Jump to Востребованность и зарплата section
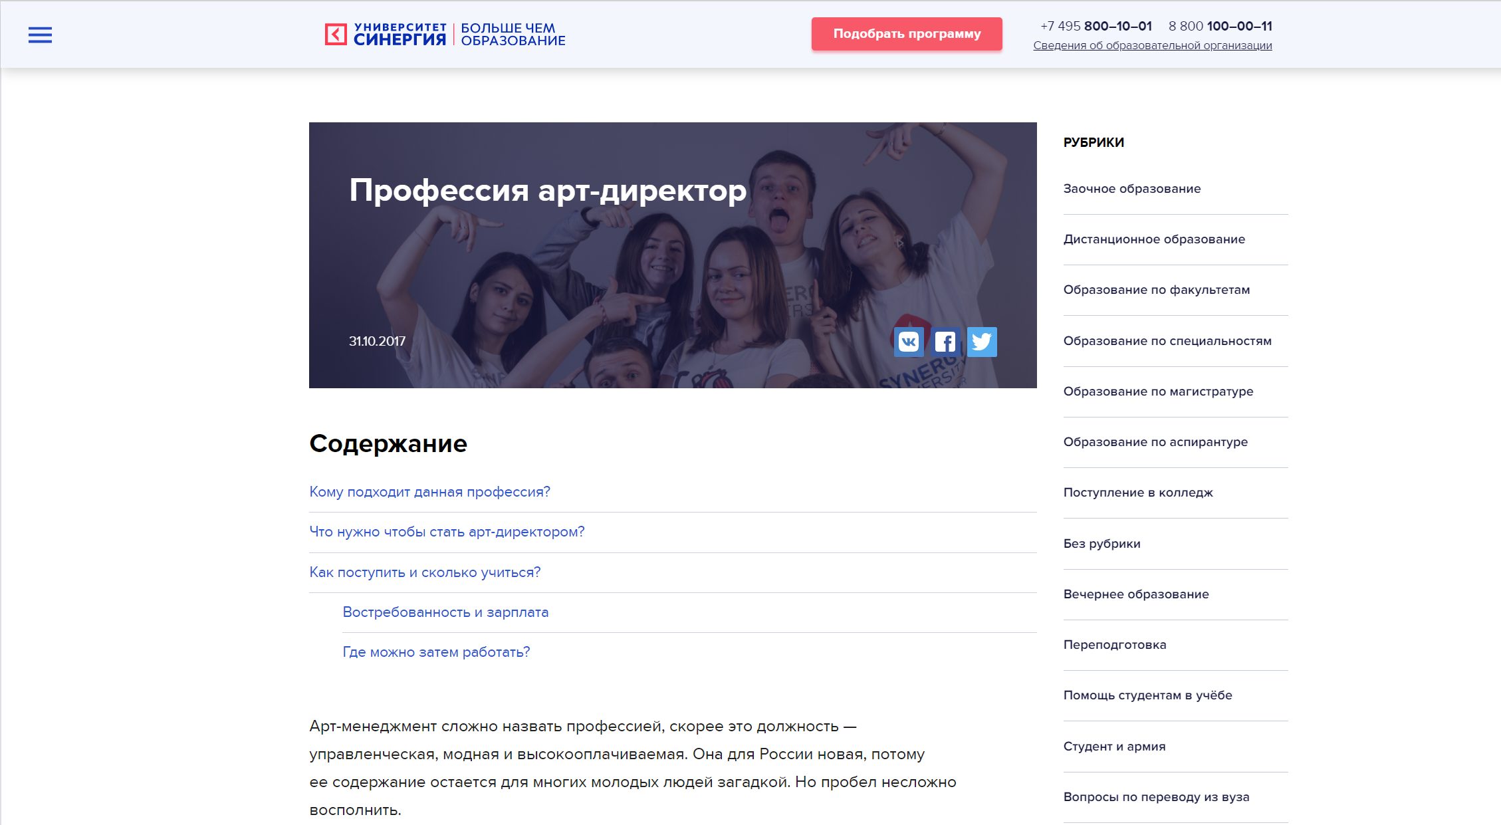The width and height of the screenshot is (1501, 825). coord(445,612)
